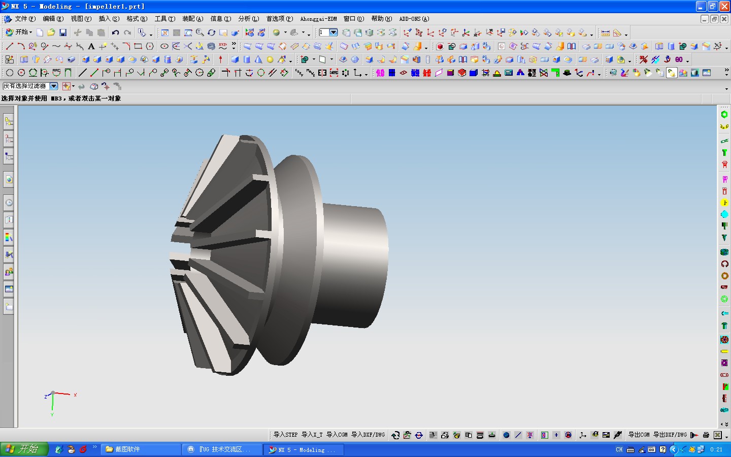Select the Cone primitive tool
Screen dimensions: 731x457
tap(258, 59)
